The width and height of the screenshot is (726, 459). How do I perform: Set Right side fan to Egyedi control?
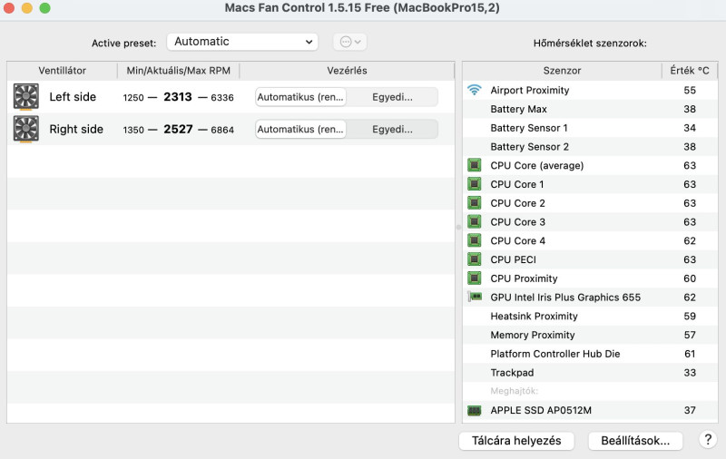click(392, 129)
